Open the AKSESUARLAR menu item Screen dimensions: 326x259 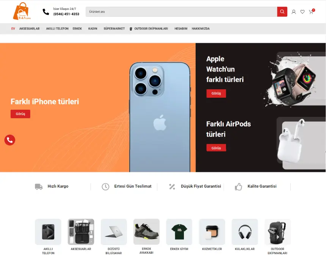click(x=29, y=29)
